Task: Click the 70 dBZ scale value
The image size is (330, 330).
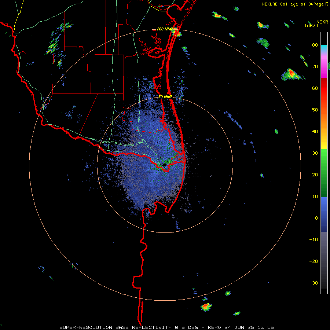Action: click(x=315, y=67)
